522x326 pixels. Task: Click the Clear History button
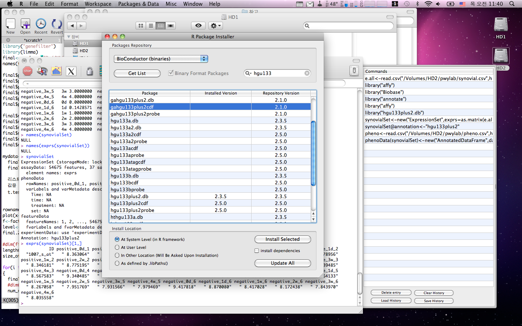coord(434,293)
